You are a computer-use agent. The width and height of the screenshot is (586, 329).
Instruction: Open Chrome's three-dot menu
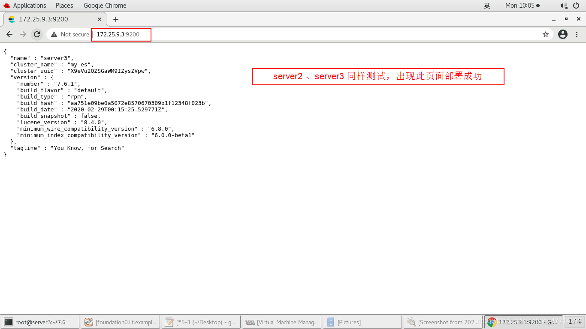point(577,34)
